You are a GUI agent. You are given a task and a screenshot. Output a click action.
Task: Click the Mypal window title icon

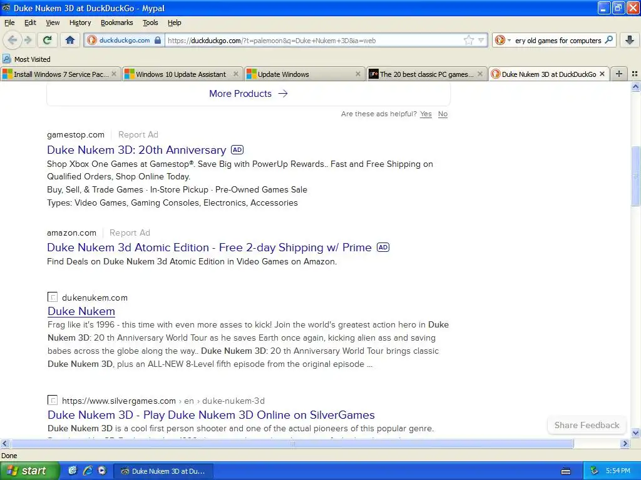[6, 7]
